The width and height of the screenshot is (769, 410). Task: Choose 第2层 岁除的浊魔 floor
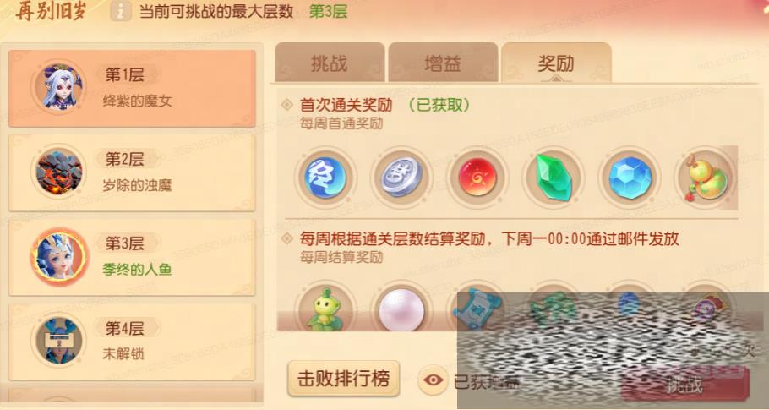pyautogui.click(x=132, y=172)
